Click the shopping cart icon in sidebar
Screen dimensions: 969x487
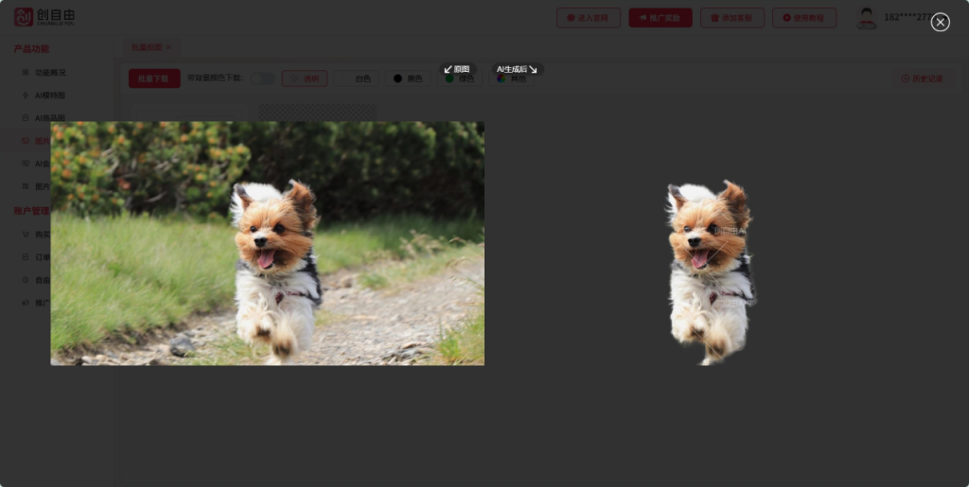pyautogui.click(x=26, y=234)
